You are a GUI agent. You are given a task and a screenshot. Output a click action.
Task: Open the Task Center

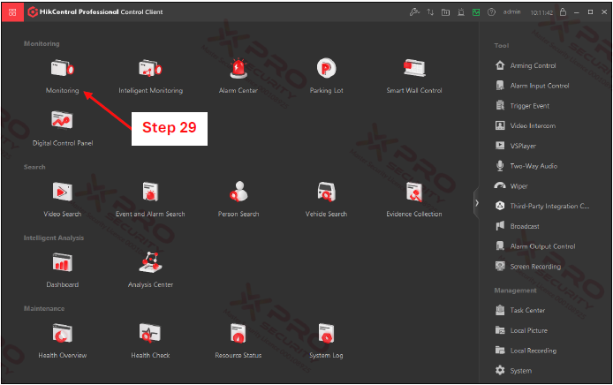tap(520, 310)
